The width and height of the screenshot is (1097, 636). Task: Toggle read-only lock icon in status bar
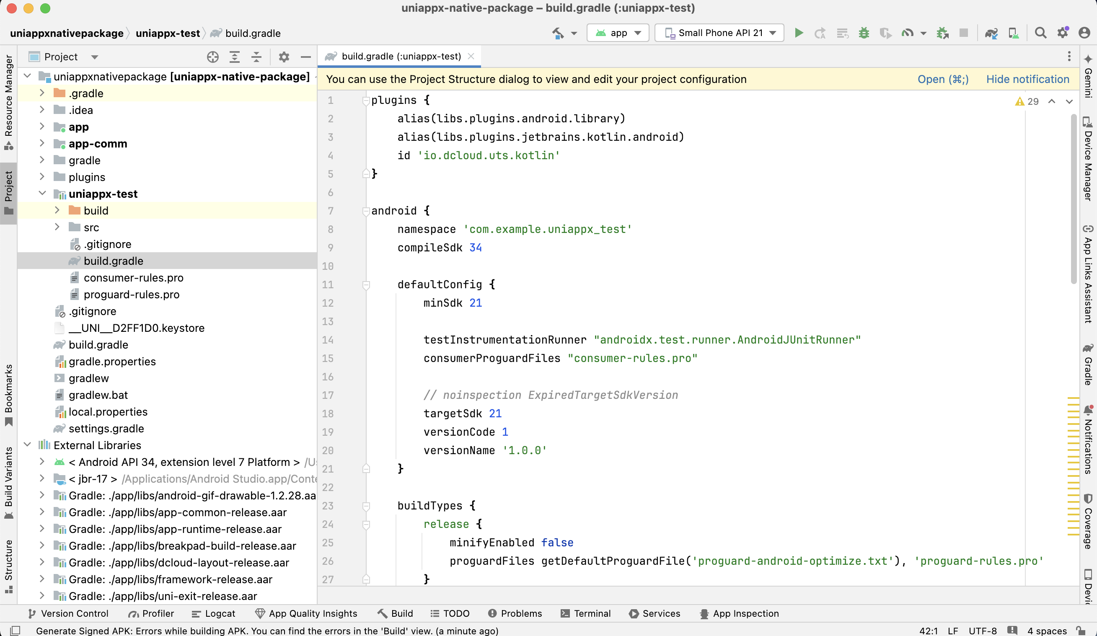pos(1081,630)
